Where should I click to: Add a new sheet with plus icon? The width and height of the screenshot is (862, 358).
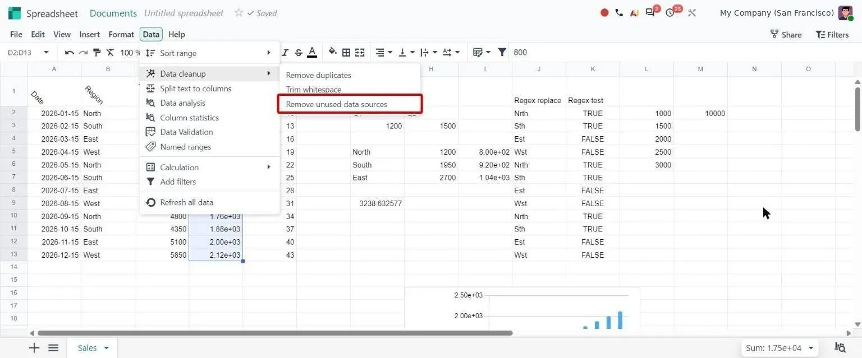pyautogui.click(x=34, y=348)
